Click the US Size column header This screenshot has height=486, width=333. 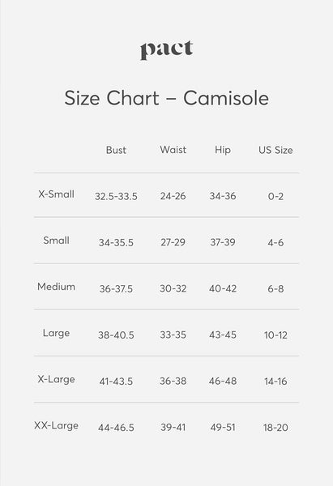coord(275,150)
